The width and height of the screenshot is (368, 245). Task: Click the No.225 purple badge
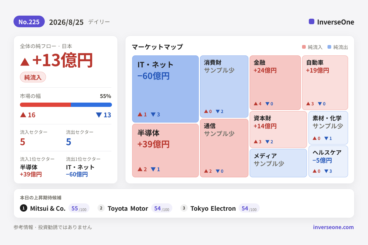[29, 21]
